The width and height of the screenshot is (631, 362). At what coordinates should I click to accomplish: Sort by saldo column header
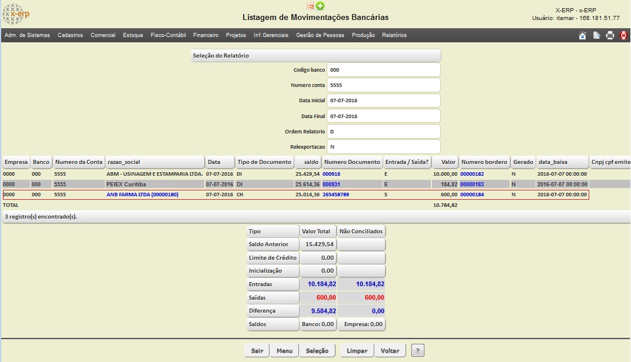coord(307,162)
